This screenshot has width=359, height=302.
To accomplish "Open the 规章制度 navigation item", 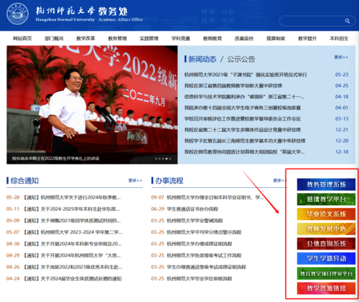I will coord(276,38).
